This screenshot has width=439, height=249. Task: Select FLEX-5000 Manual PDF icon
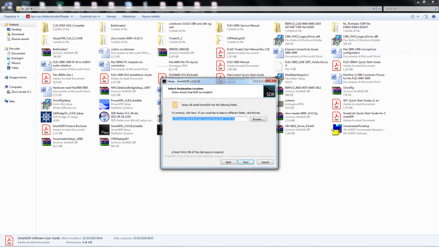tap(220, 65)
